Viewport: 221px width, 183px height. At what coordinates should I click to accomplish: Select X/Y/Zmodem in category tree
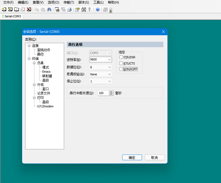(45, 106)
